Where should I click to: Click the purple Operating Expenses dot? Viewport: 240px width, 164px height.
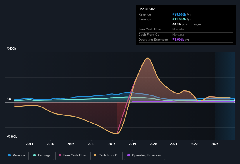(129, 156)
